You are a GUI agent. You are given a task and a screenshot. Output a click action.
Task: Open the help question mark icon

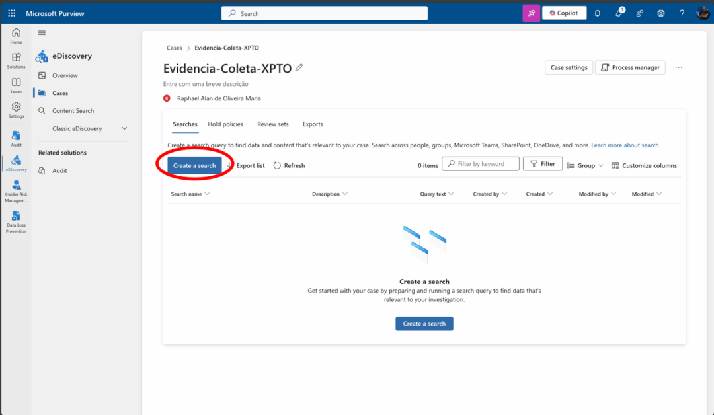[682, 13]
